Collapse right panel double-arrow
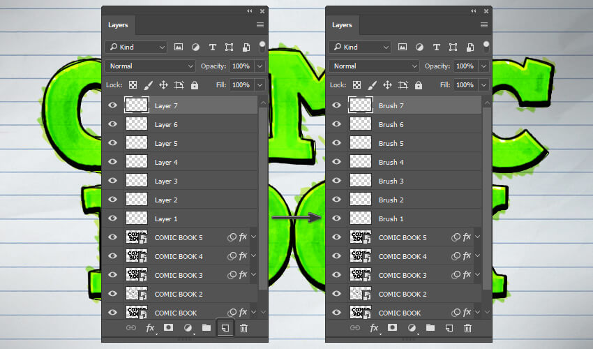The height and width of the screenshot is (349, 593). point(474,11)
